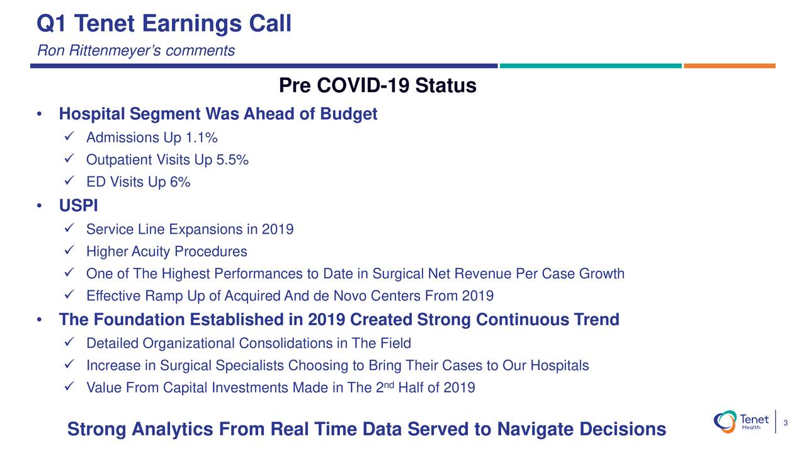Click the checkmark beside Higher Acuity Procedures
This screenshot has width=806, height=453.
click(x=71, y=251)
